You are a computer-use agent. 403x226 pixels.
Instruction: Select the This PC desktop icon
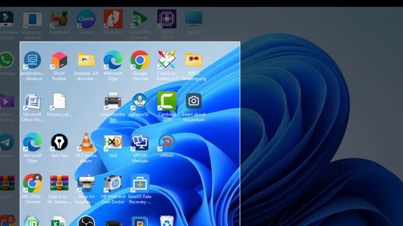194,19
